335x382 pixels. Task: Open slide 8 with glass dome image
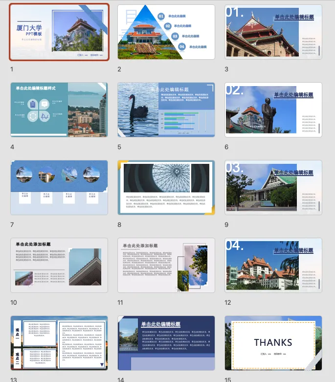166,188
